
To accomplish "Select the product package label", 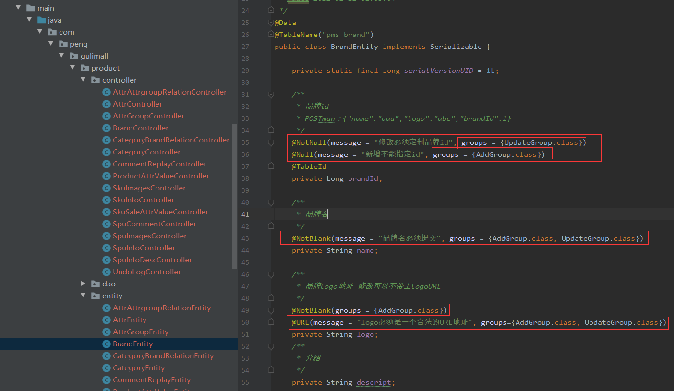I will (105, 68).
